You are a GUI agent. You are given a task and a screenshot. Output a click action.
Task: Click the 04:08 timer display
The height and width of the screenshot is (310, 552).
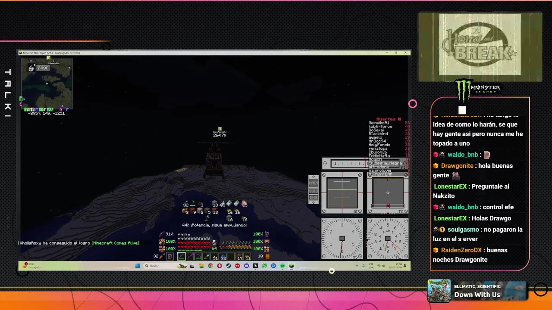click(x=43, y=68)
